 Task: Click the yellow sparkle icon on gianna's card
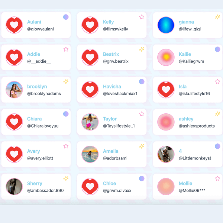(217, 17)
